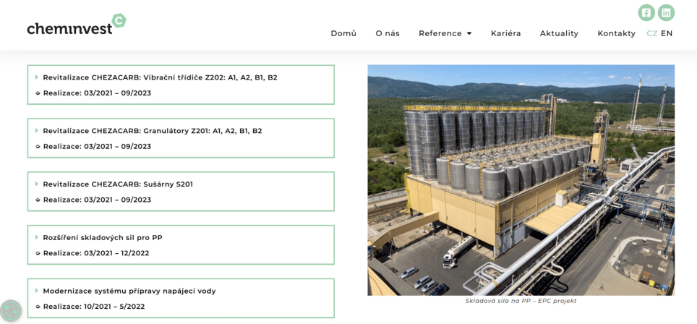The width and height of the screenshot is (697, 324).
Task: Expand the Reference dropdown arrow
Action: 469,34
